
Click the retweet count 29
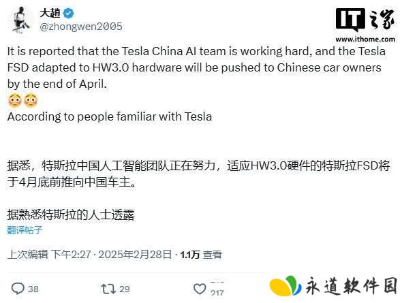point(125,289)
